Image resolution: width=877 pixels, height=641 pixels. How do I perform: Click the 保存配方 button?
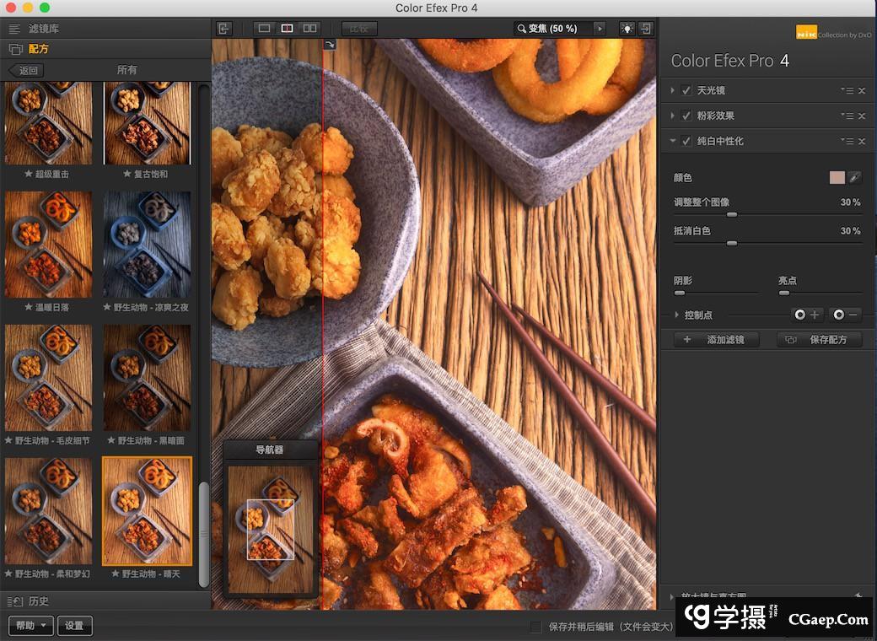click(819, 340)
